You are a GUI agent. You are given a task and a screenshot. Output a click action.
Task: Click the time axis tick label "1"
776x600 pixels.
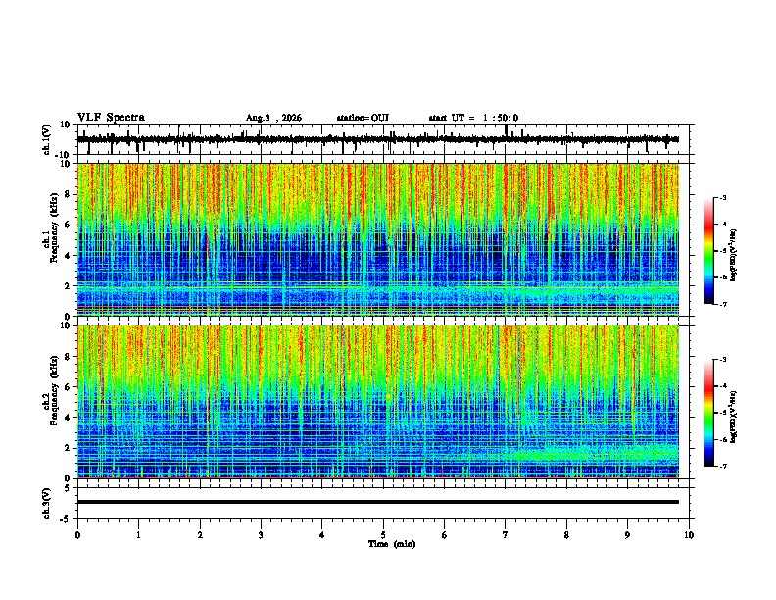point(139,535)
